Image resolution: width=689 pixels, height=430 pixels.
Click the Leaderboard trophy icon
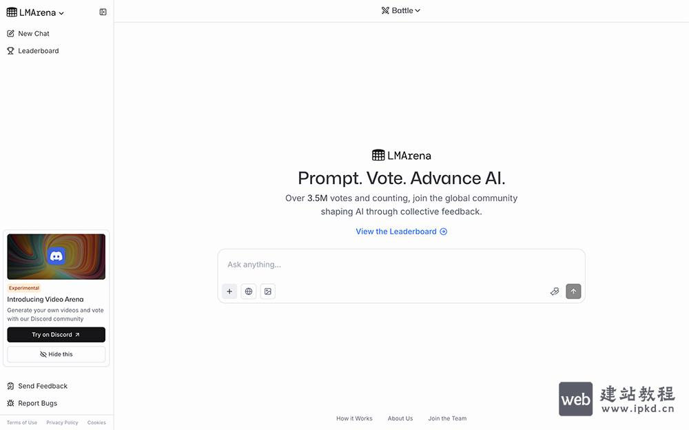tap(10, 51)
